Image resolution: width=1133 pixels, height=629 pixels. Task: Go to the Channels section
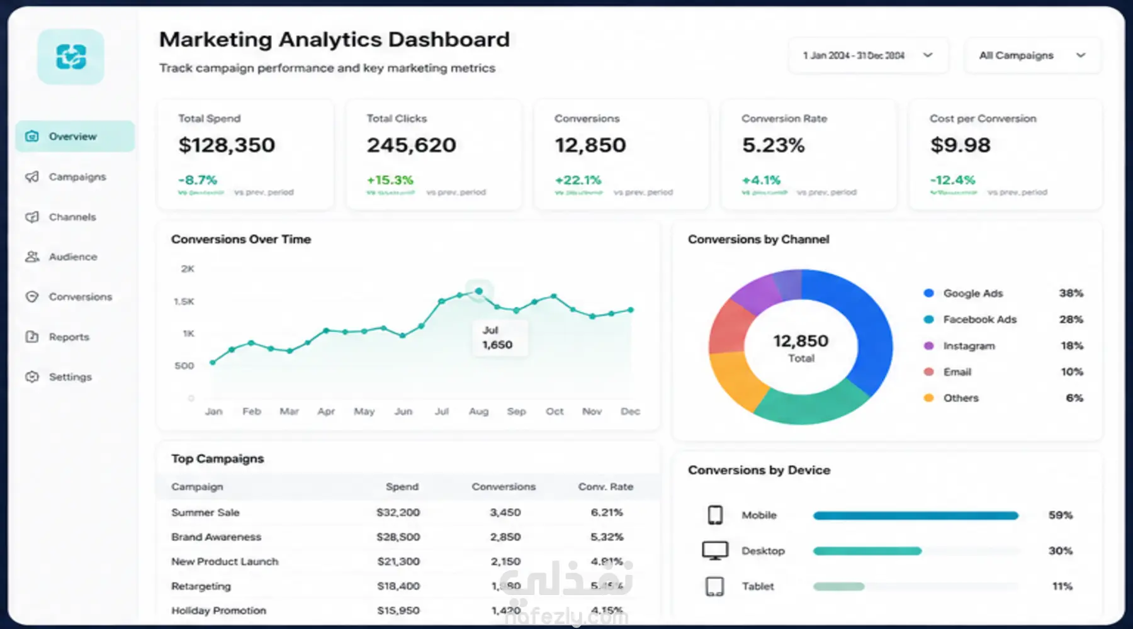coord(75,217)
